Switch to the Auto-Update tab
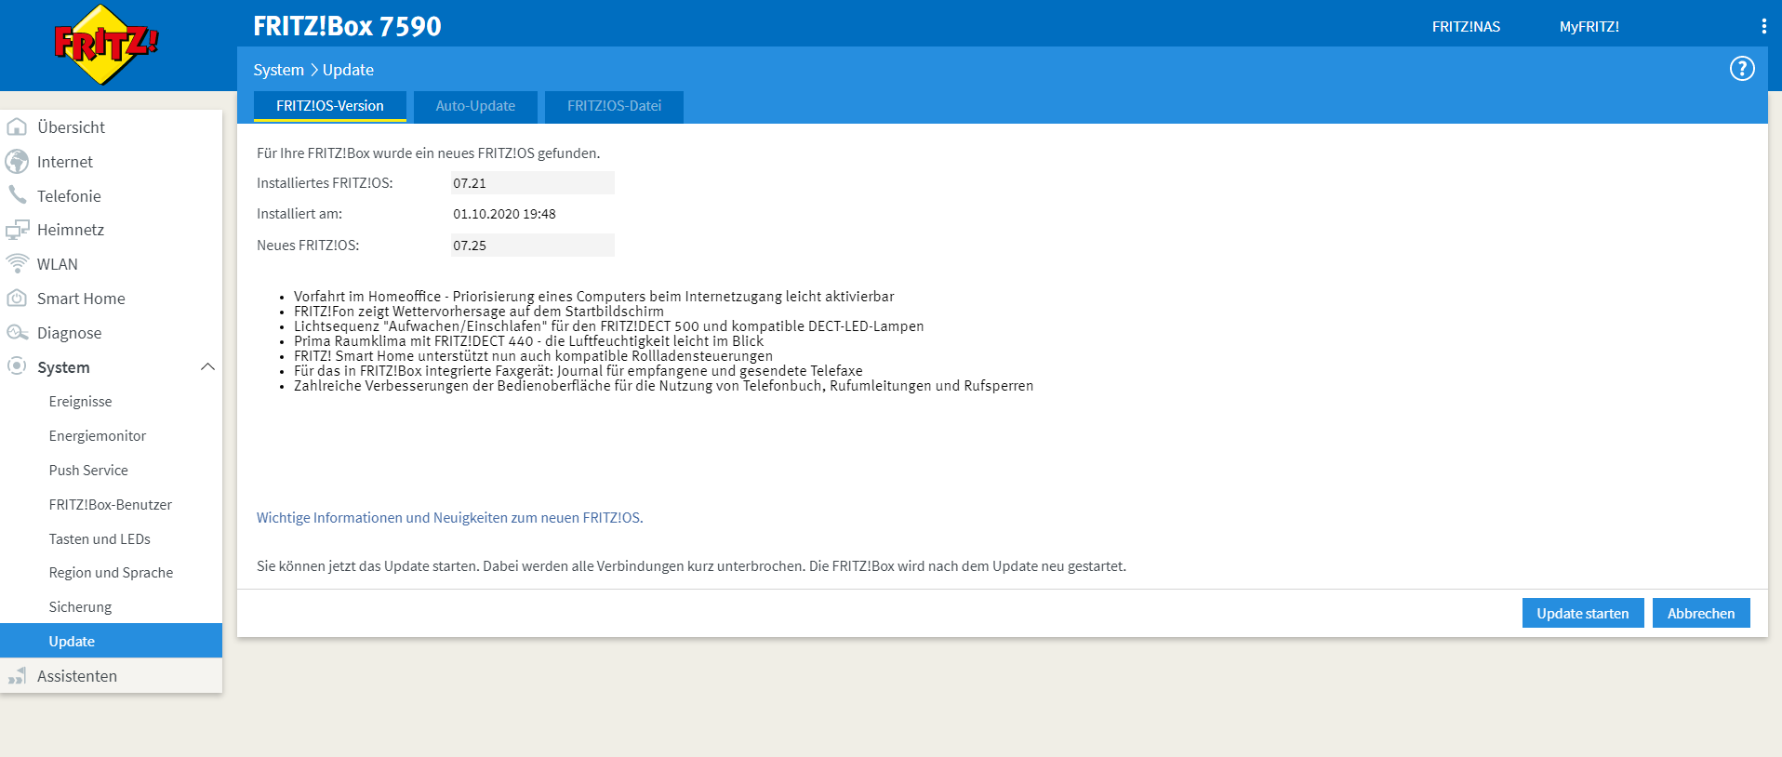 [475, 106]
